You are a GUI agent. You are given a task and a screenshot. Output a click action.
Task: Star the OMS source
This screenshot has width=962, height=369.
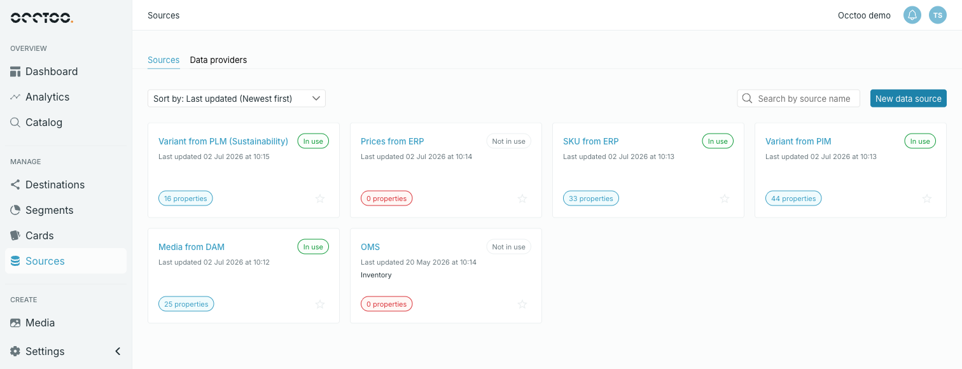(x=522, y=304)
